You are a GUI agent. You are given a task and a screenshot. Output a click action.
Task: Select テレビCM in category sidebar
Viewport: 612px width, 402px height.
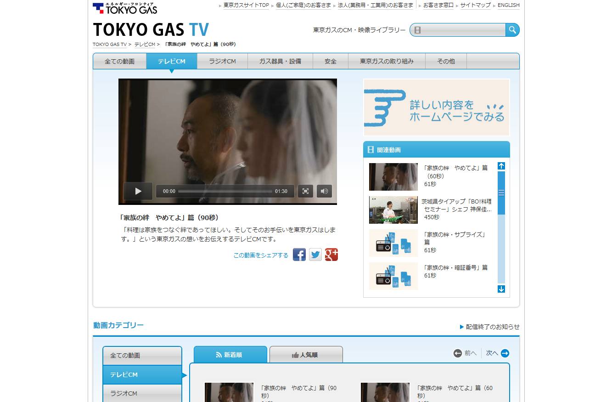(142, 374)
